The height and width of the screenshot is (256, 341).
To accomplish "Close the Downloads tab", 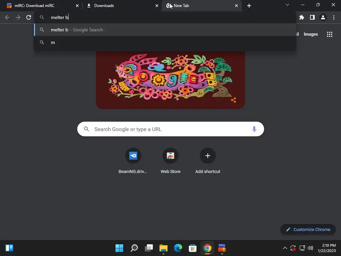I will click(157, 6).
